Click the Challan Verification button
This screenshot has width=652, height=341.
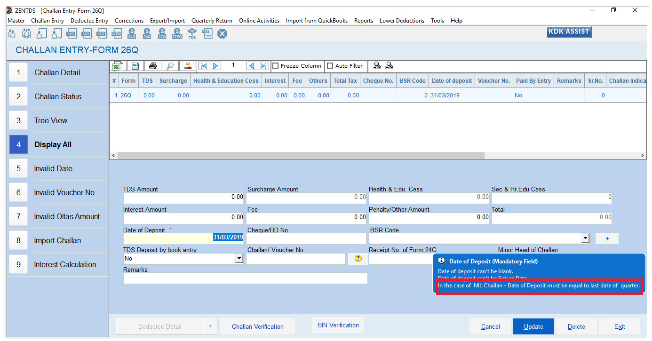[x=258, y=326]
